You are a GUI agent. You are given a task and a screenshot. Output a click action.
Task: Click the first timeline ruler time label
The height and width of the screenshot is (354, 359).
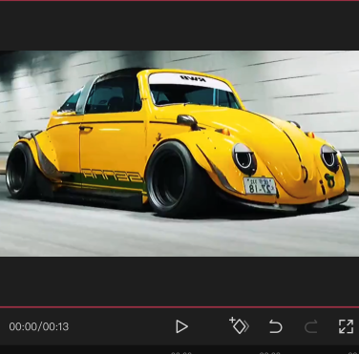coord(181,352)
